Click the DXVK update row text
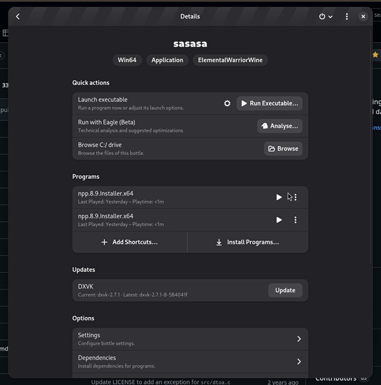The image size is (381, 385). (133, 290)
